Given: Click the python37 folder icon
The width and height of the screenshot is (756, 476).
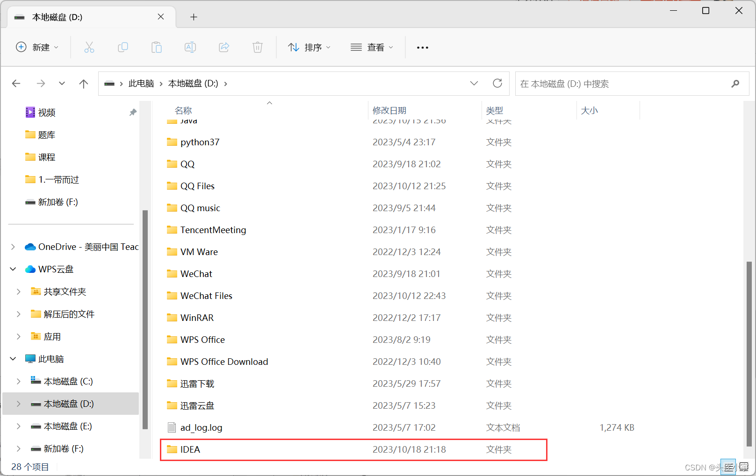Looking at the screenshot, I should (172, 142).
